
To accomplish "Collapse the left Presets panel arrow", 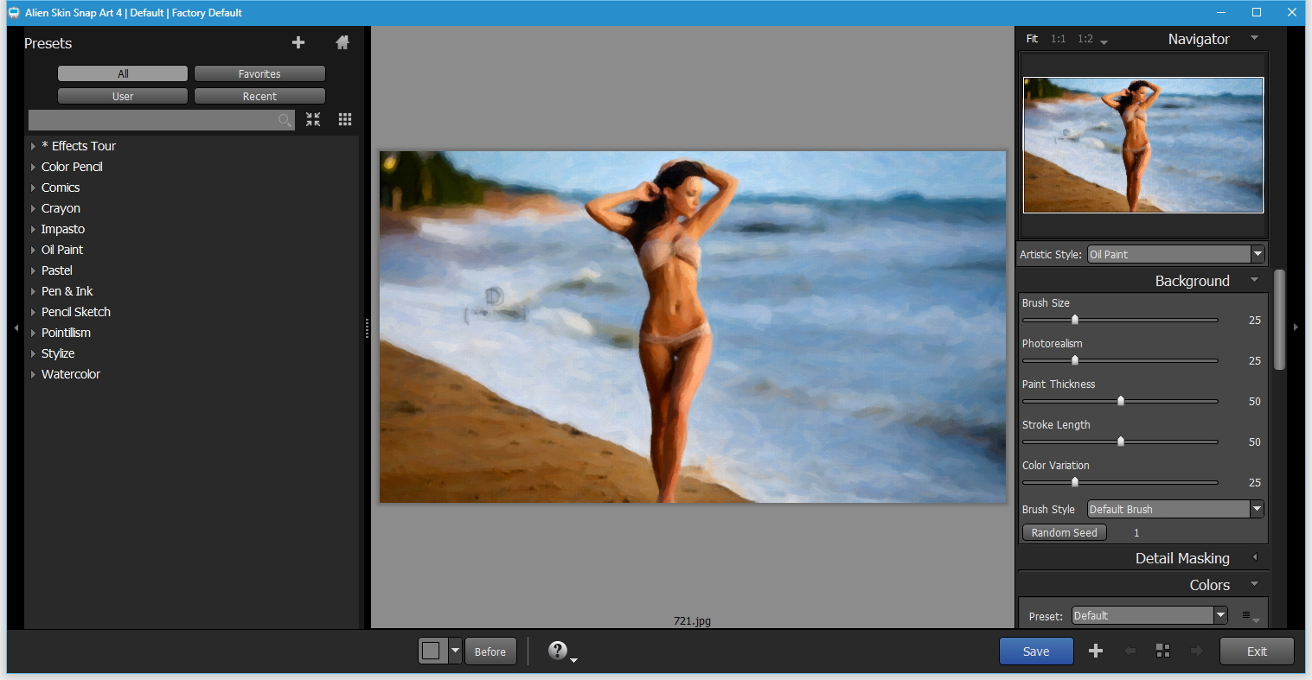I will (16, 327).
